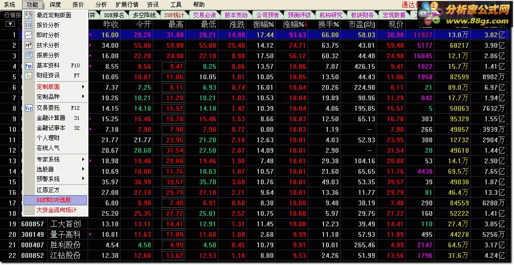The width and height of the screenshot is (514, 265).
Task: Select stock row 胜利股份
Action: click(65, 245)
